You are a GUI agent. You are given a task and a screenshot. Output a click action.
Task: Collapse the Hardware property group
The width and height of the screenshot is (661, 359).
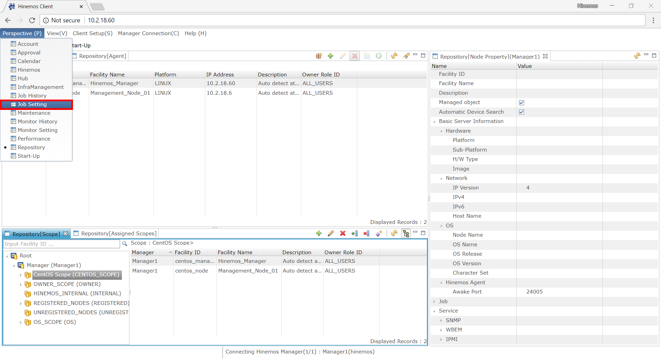click(441, 131)
